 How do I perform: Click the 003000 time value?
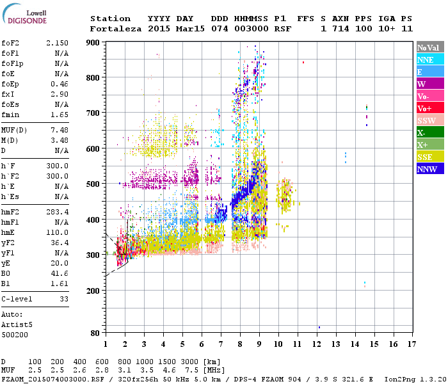pos(252,29)
